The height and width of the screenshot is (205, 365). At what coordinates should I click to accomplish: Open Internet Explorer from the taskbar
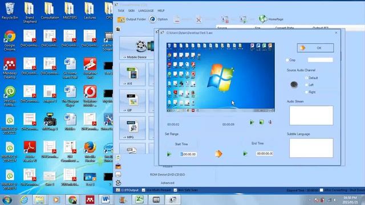[24, 200]
